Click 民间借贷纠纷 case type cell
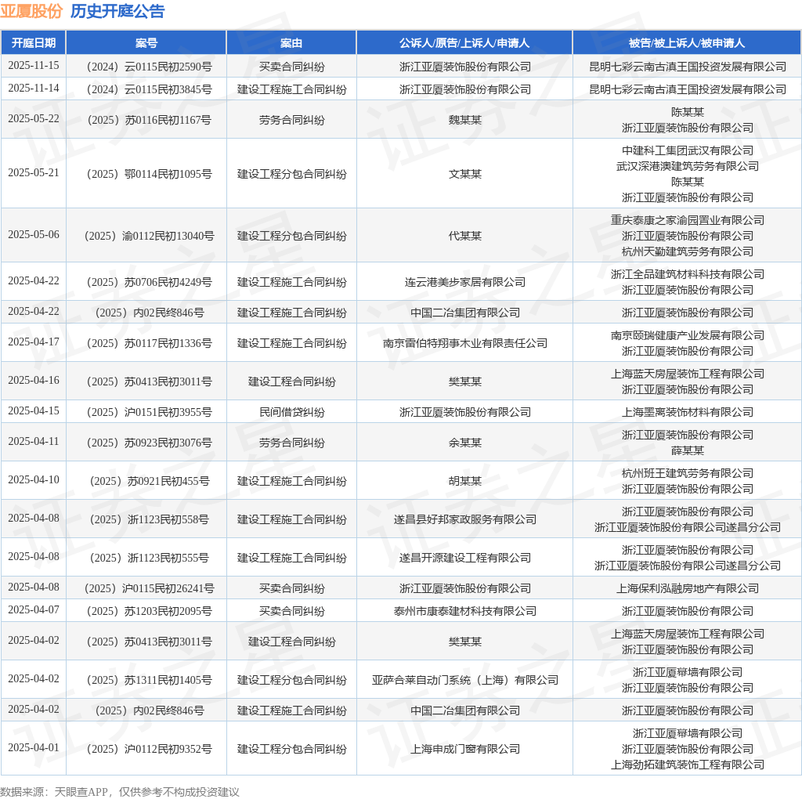Image resolution: width=802 pixels, height=799 pixels. click(x=291, y=412)
